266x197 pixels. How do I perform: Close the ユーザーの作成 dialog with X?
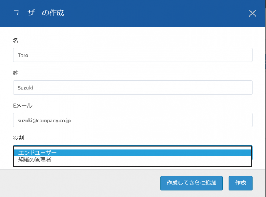click(x=252, y=13)
